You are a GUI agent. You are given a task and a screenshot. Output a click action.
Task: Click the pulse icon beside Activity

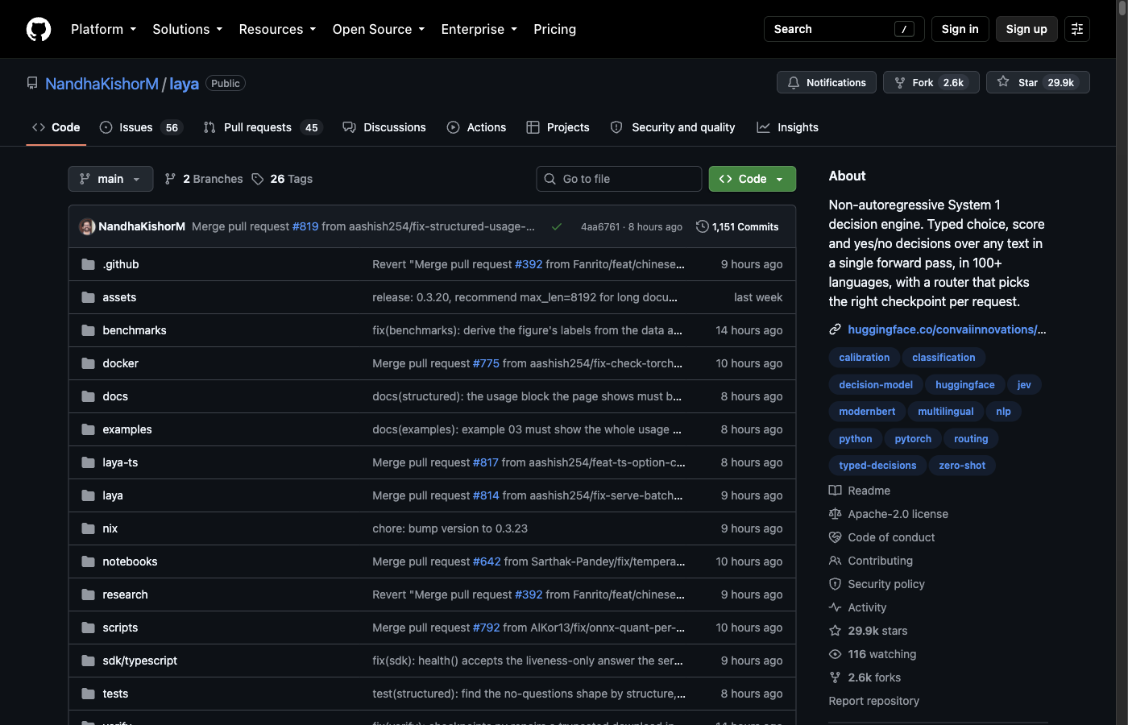click(x=836, y=607)
